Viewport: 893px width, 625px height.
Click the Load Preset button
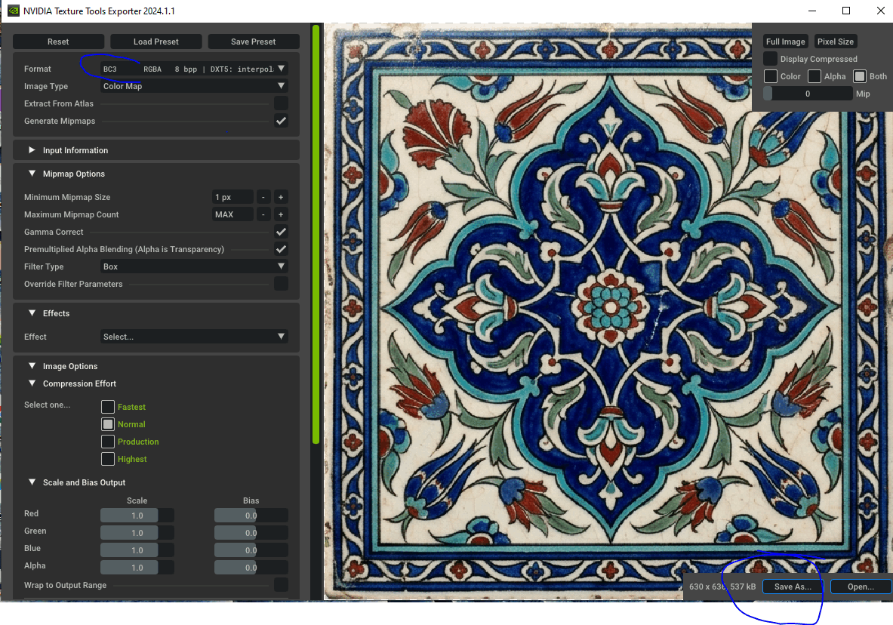[x=156, y=42]
